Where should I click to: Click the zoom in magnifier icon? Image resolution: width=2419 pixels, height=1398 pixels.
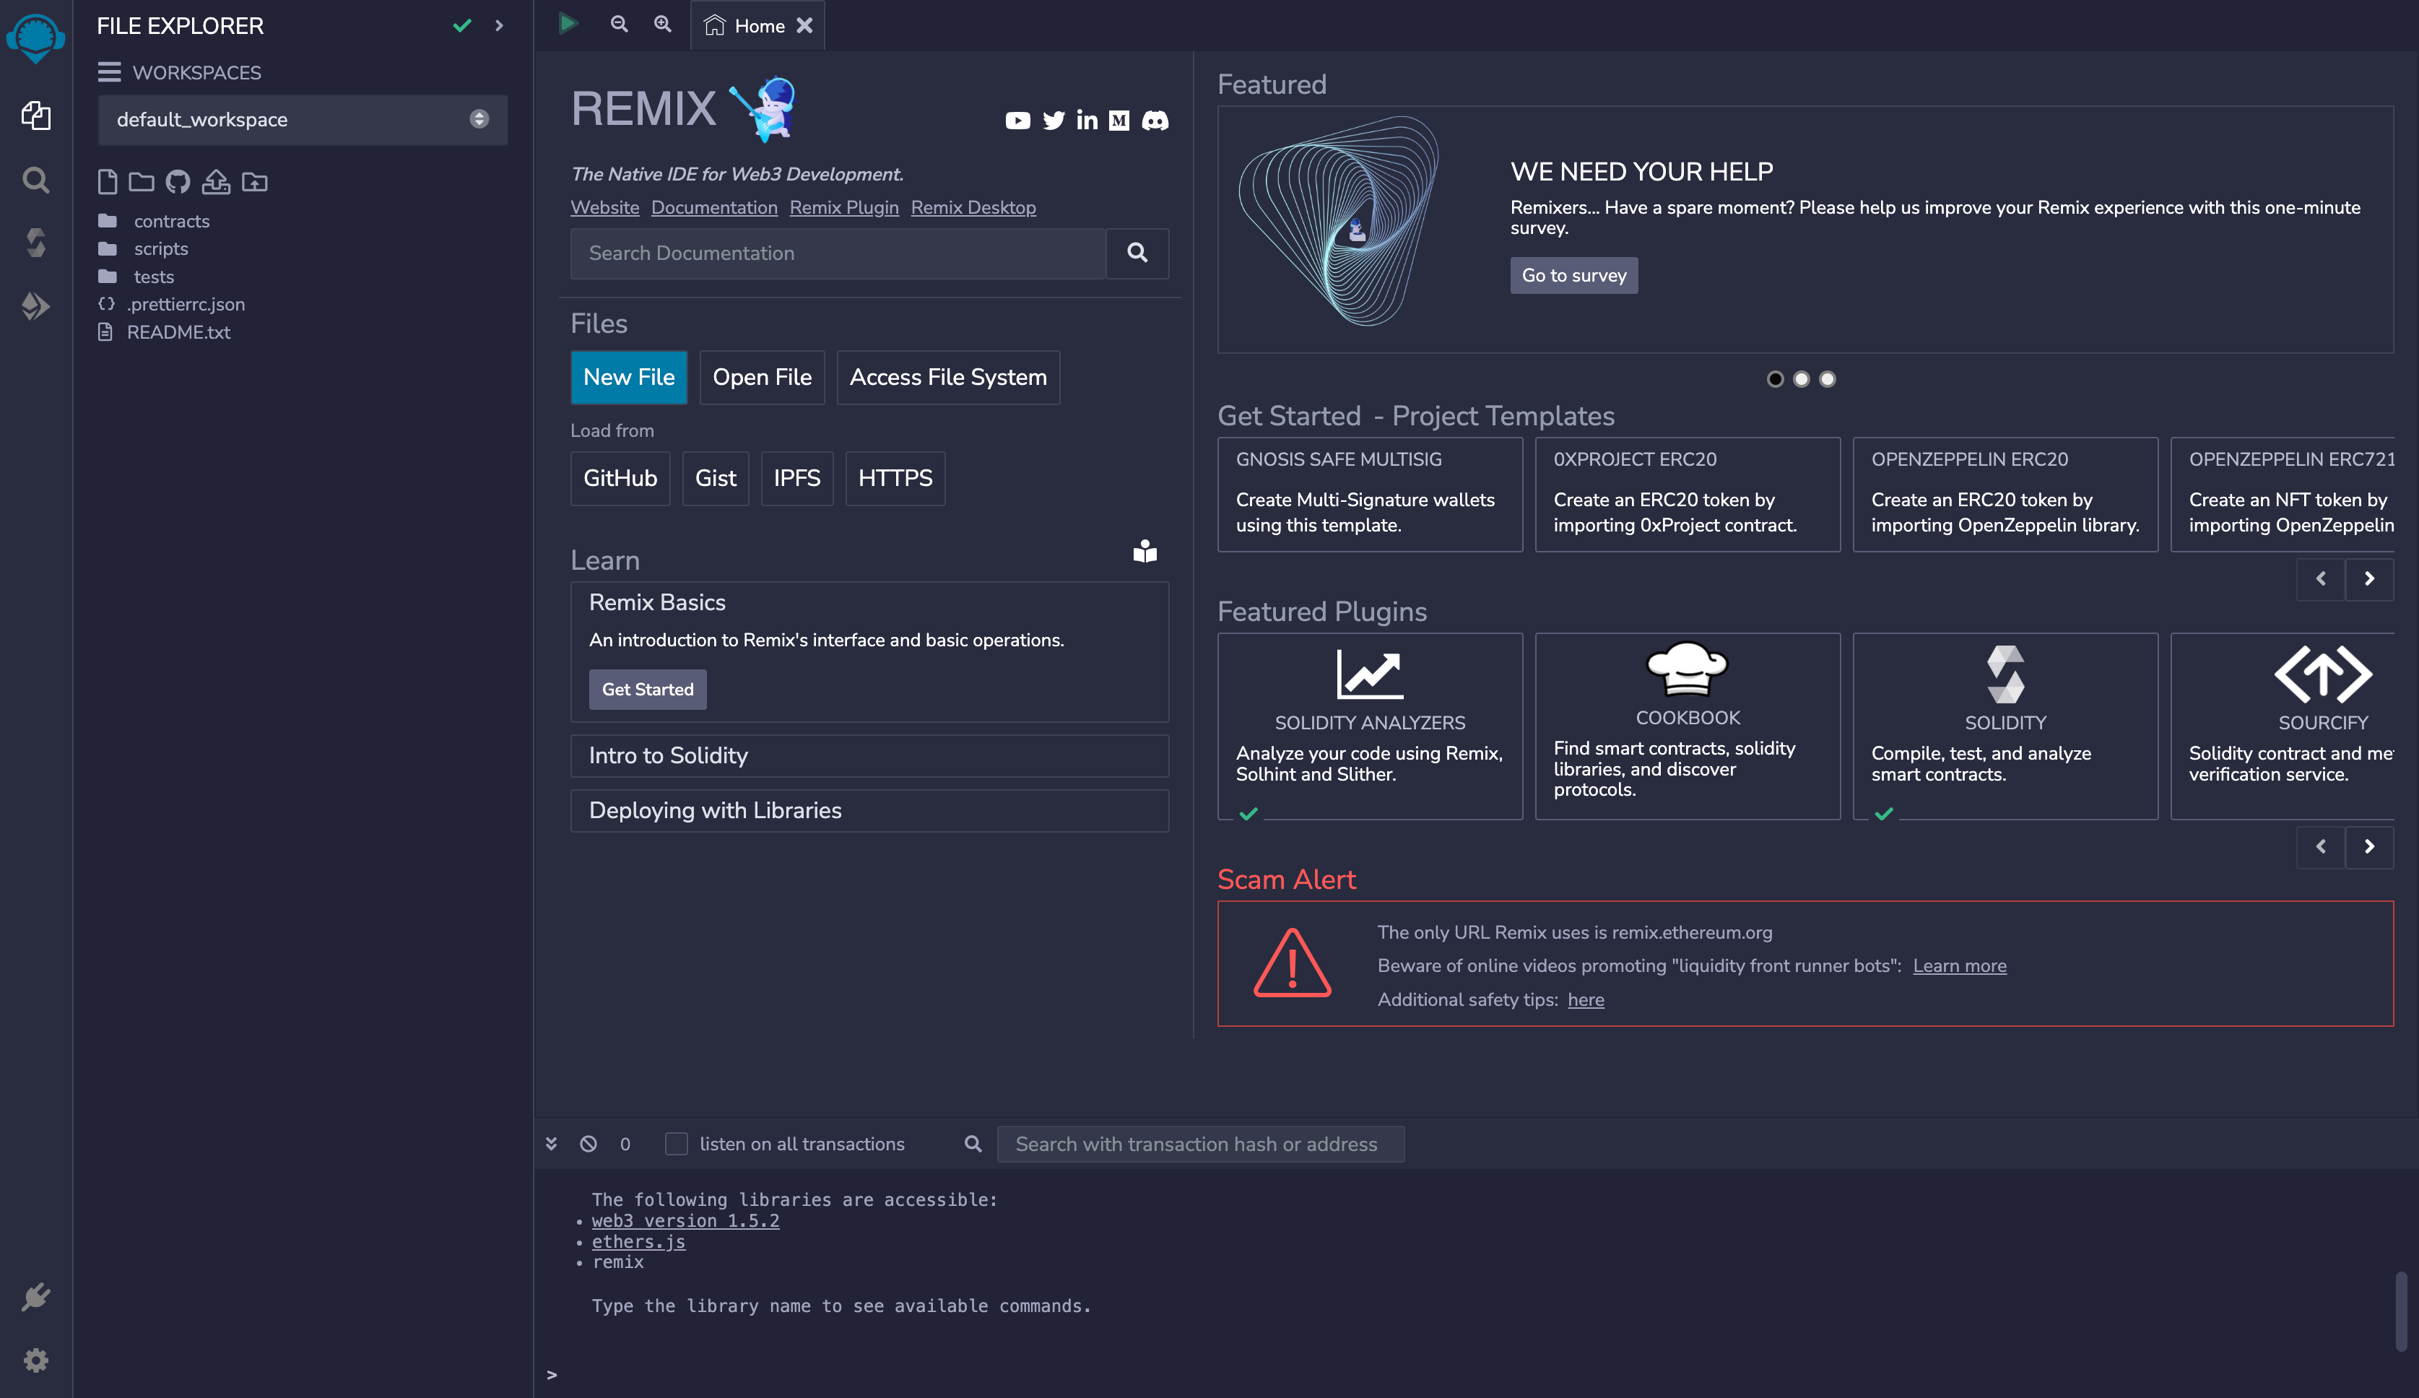[x=662, y=24]
